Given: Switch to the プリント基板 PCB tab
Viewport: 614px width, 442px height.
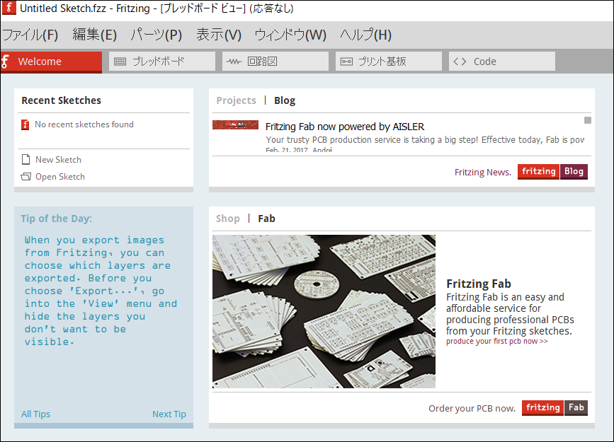Looking at the screenshot, I should pos(389,62).
